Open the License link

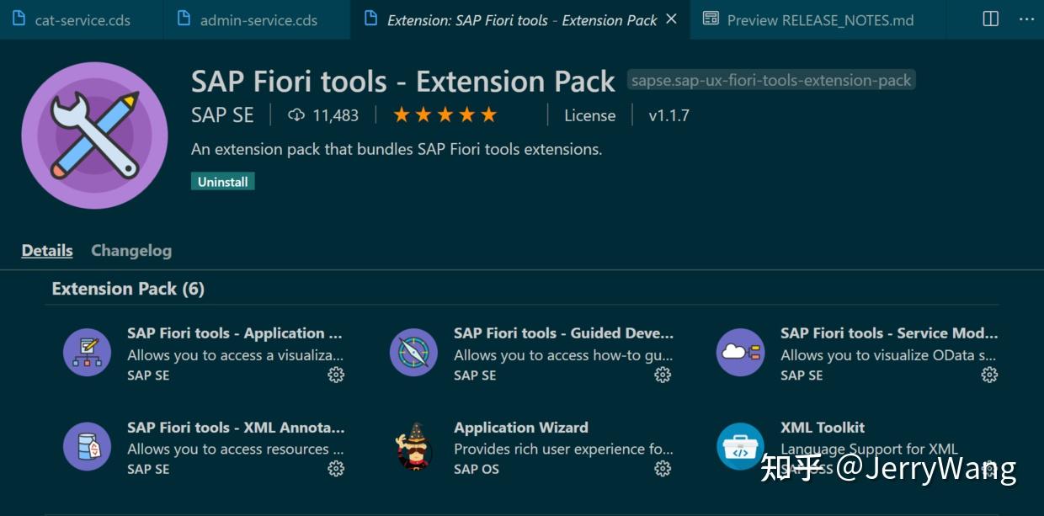point(589,115)
